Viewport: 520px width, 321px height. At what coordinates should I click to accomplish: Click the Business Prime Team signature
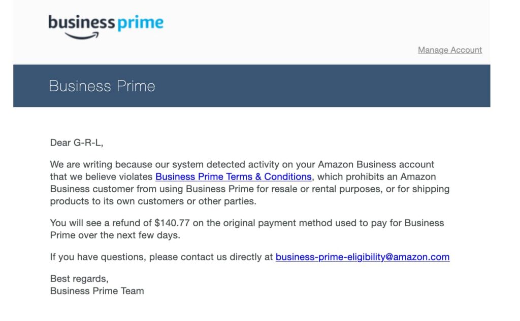tap(97, 291)
